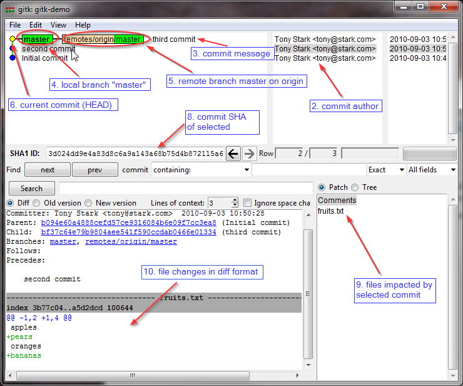This screenshot has width=463, height=386.
Task: Click the back arrow next to SHA1 ID
Action: point(233,154)
